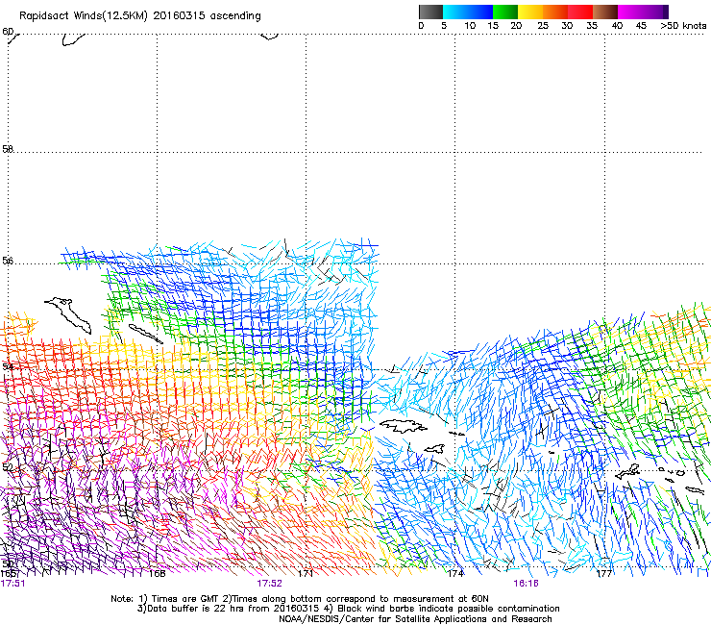Select the '52' latitude label
This screenshot has height=625, width=711.
pos(8,467)
